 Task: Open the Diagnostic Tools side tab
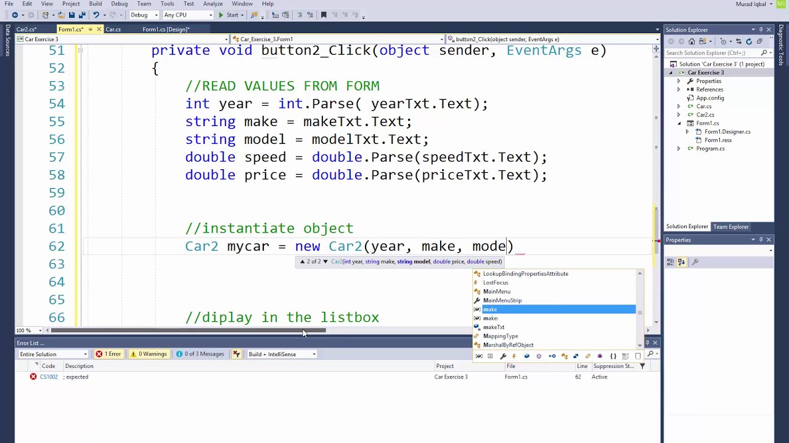781,45
